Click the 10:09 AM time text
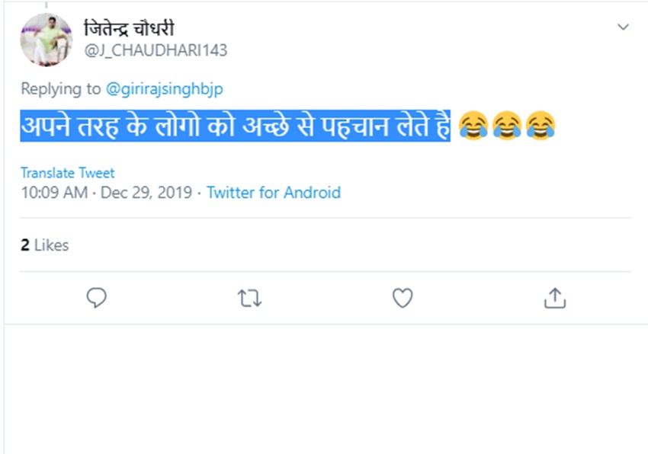Screen dimensions: 648x454 (53, 193)
